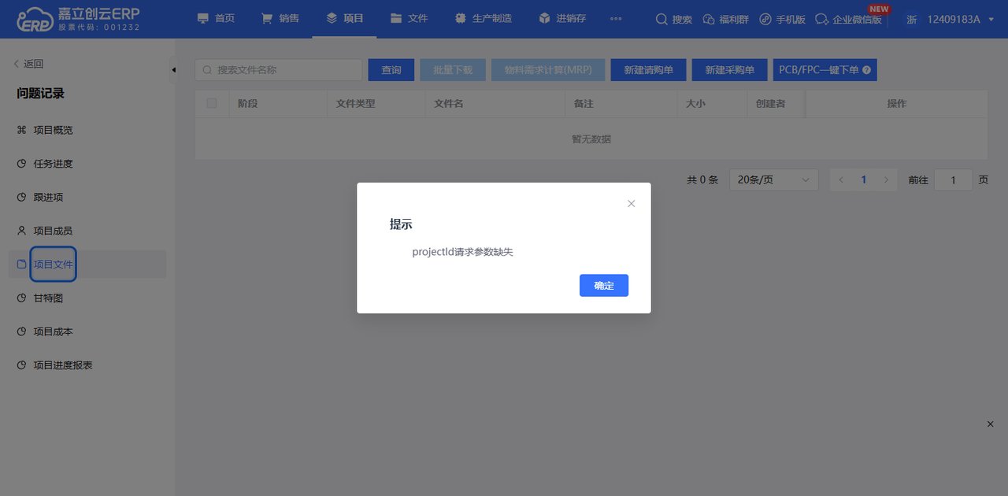
Task: Open the 企业微信版 link
Action: 848,19
